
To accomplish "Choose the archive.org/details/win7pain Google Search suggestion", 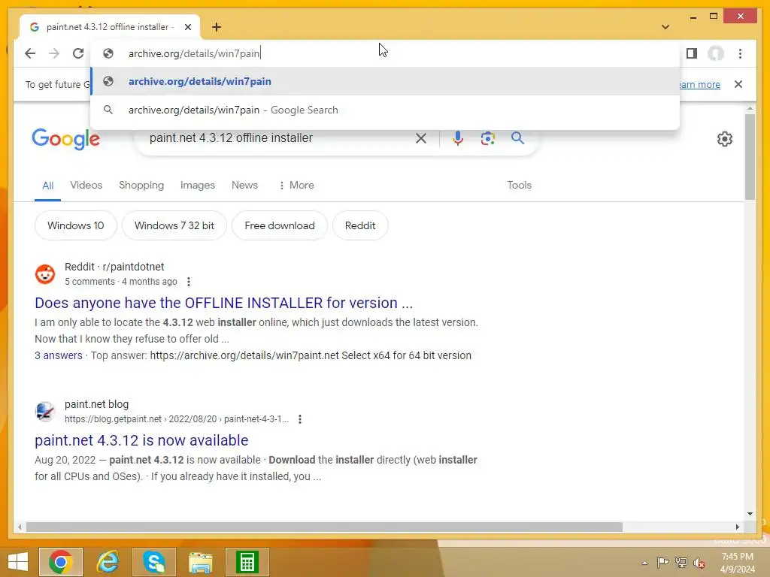I will pyautogui.click(x=386, y=110).
